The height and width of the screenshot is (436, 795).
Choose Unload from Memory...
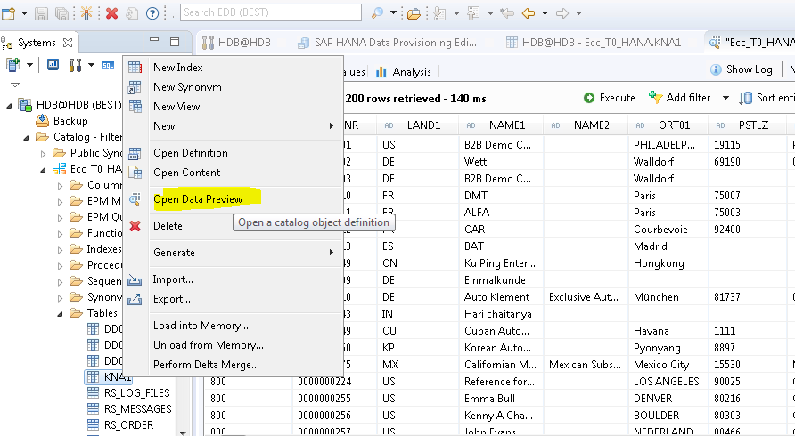[x=234, y=345]
